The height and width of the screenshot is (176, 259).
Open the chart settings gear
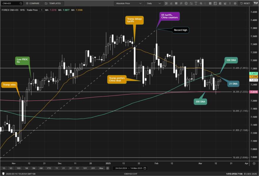(x=235, y=4)
